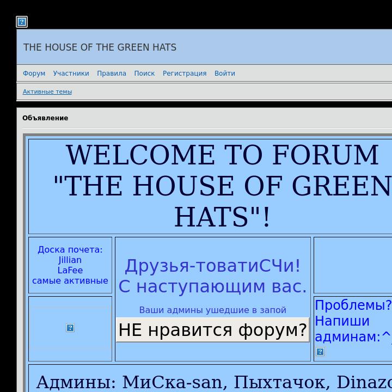Open the Активные темы link
The image size is (392, 392).
pos(47,91)
